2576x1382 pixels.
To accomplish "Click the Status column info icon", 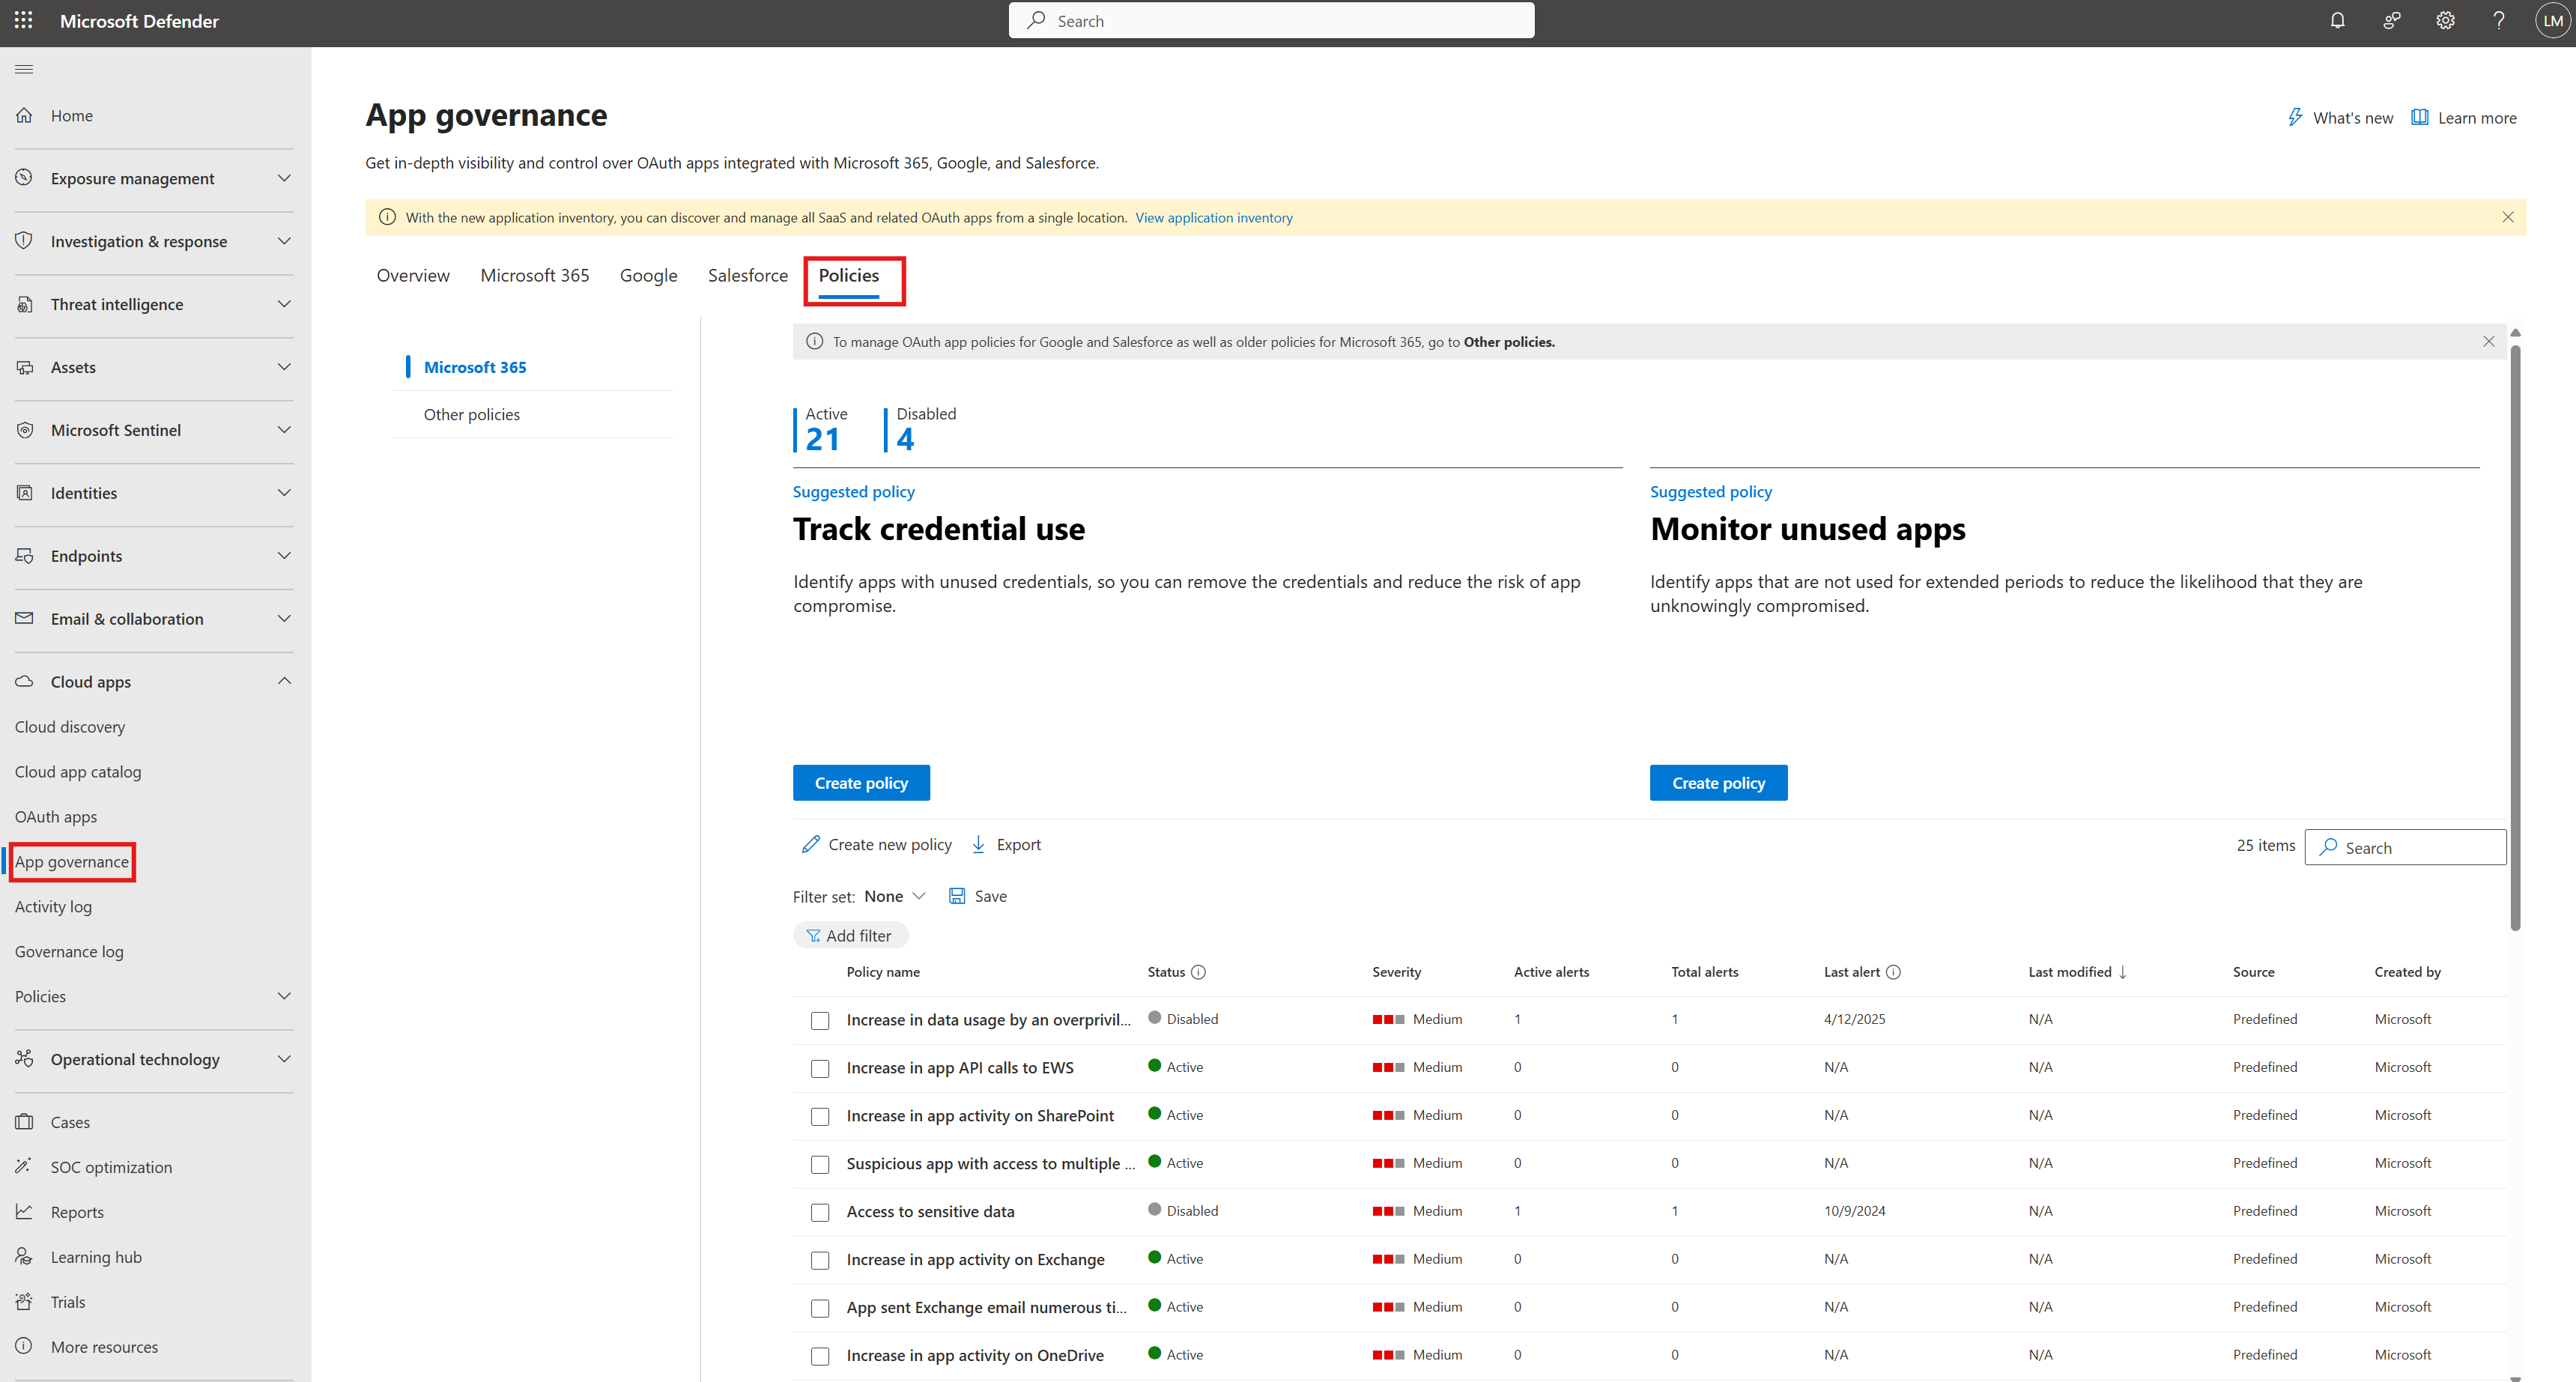I will click(x=1198, y=972).
